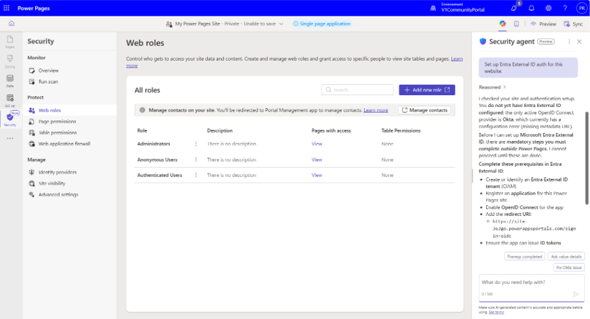Click Ask value details suggestion chip
590x319 pixels.
(x=566, y=256)
